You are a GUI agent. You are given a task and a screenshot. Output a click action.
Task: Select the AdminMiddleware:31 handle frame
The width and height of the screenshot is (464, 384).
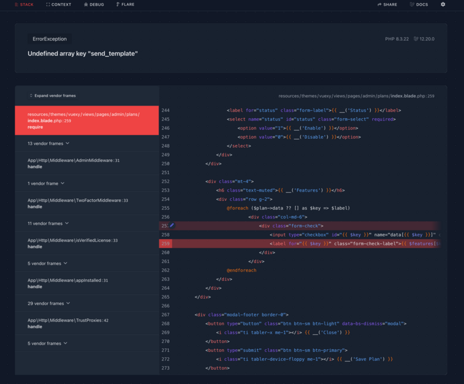click(87, 163)
